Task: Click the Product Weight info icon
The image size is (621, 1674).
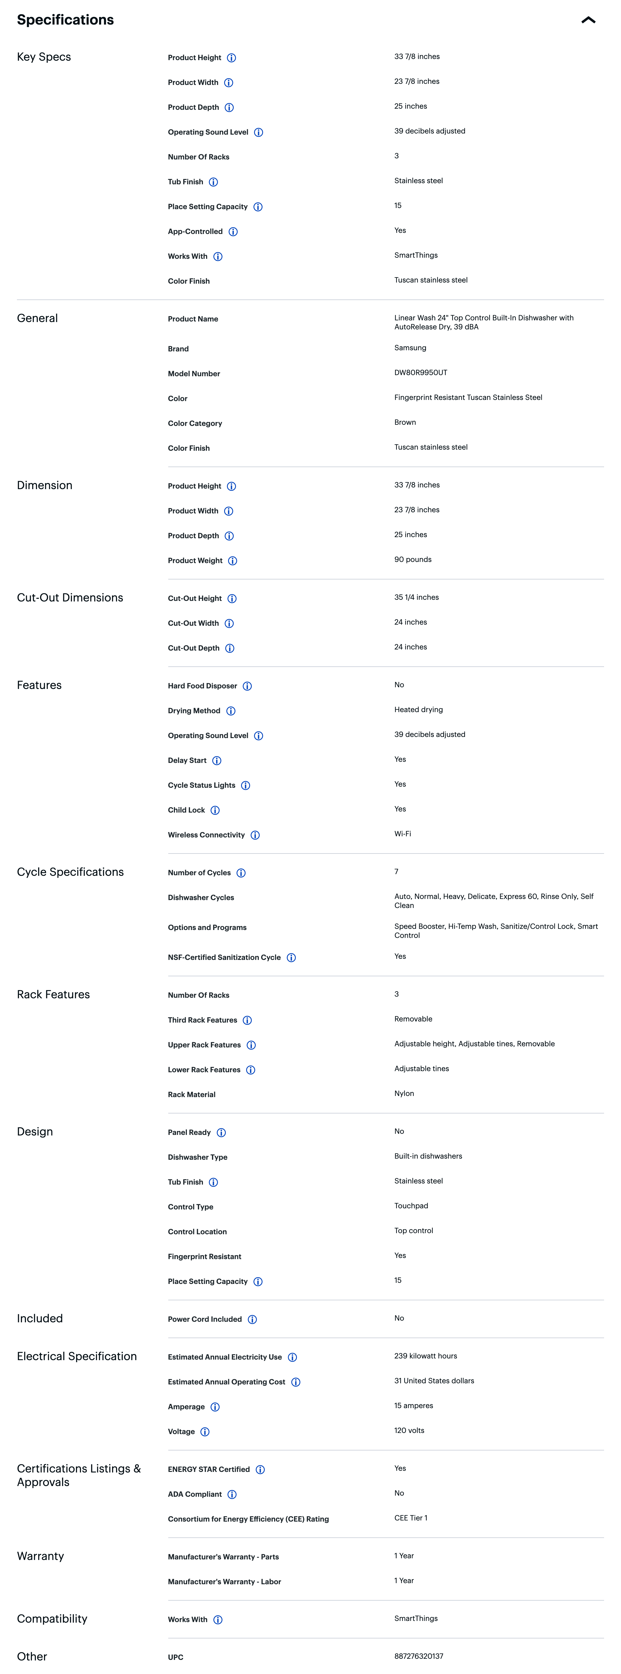Action: 233,560
